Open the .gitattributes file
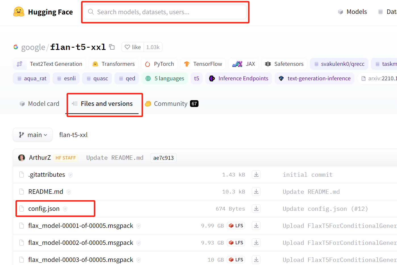This screenshot has height=265, width=397. coord(47,175)
